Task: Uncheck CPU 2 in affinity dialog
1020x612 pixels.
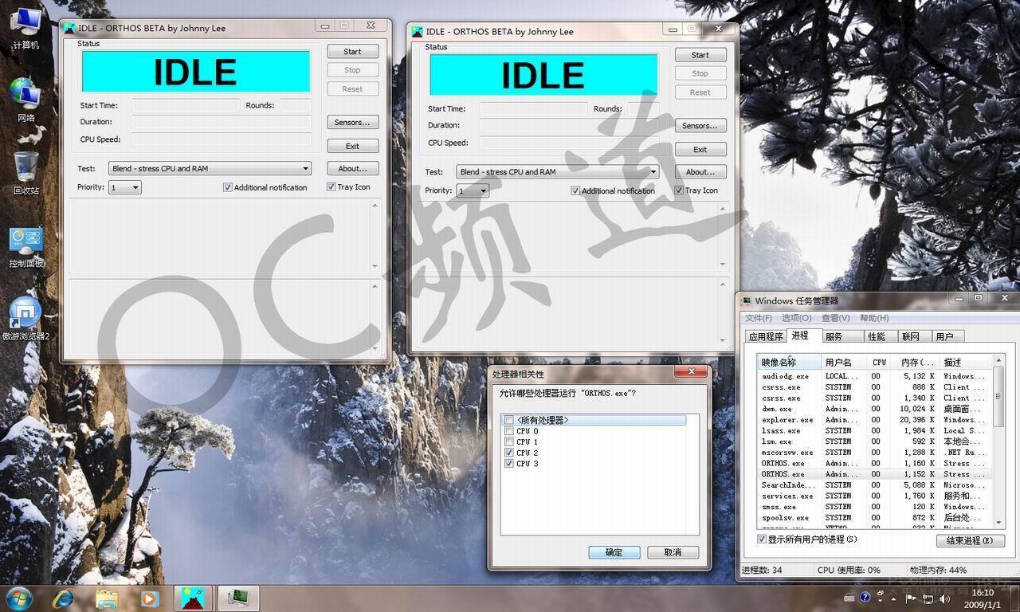Action: 508,453
